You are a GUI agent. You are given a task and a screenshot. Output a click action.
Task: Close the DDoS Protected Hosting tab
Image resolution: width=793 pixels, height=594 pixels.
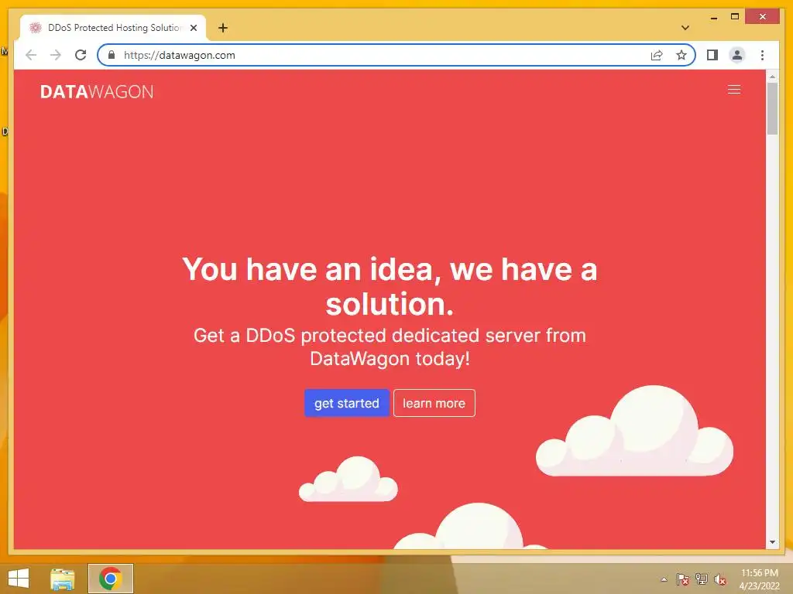tap(193, 28)
